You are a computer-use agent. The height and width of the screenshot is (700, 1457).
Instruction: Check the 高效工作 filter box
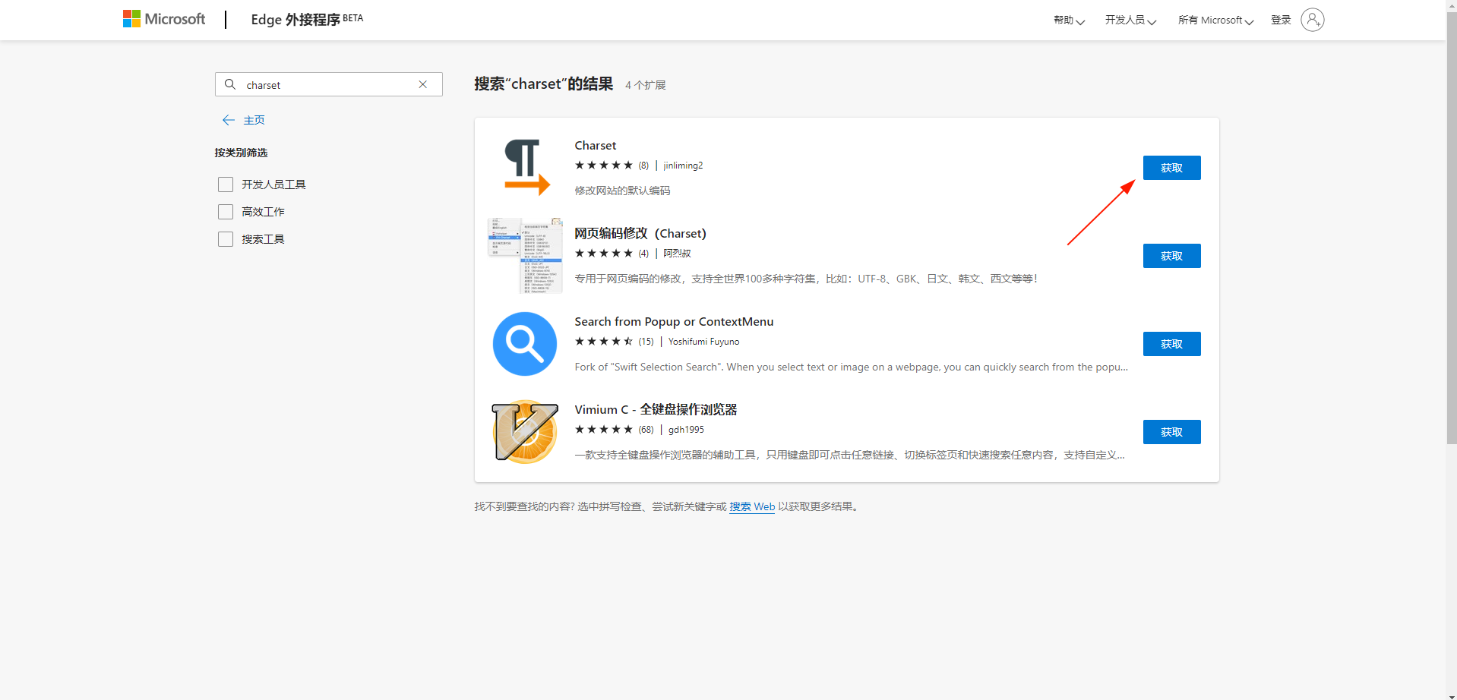point(226,212)
